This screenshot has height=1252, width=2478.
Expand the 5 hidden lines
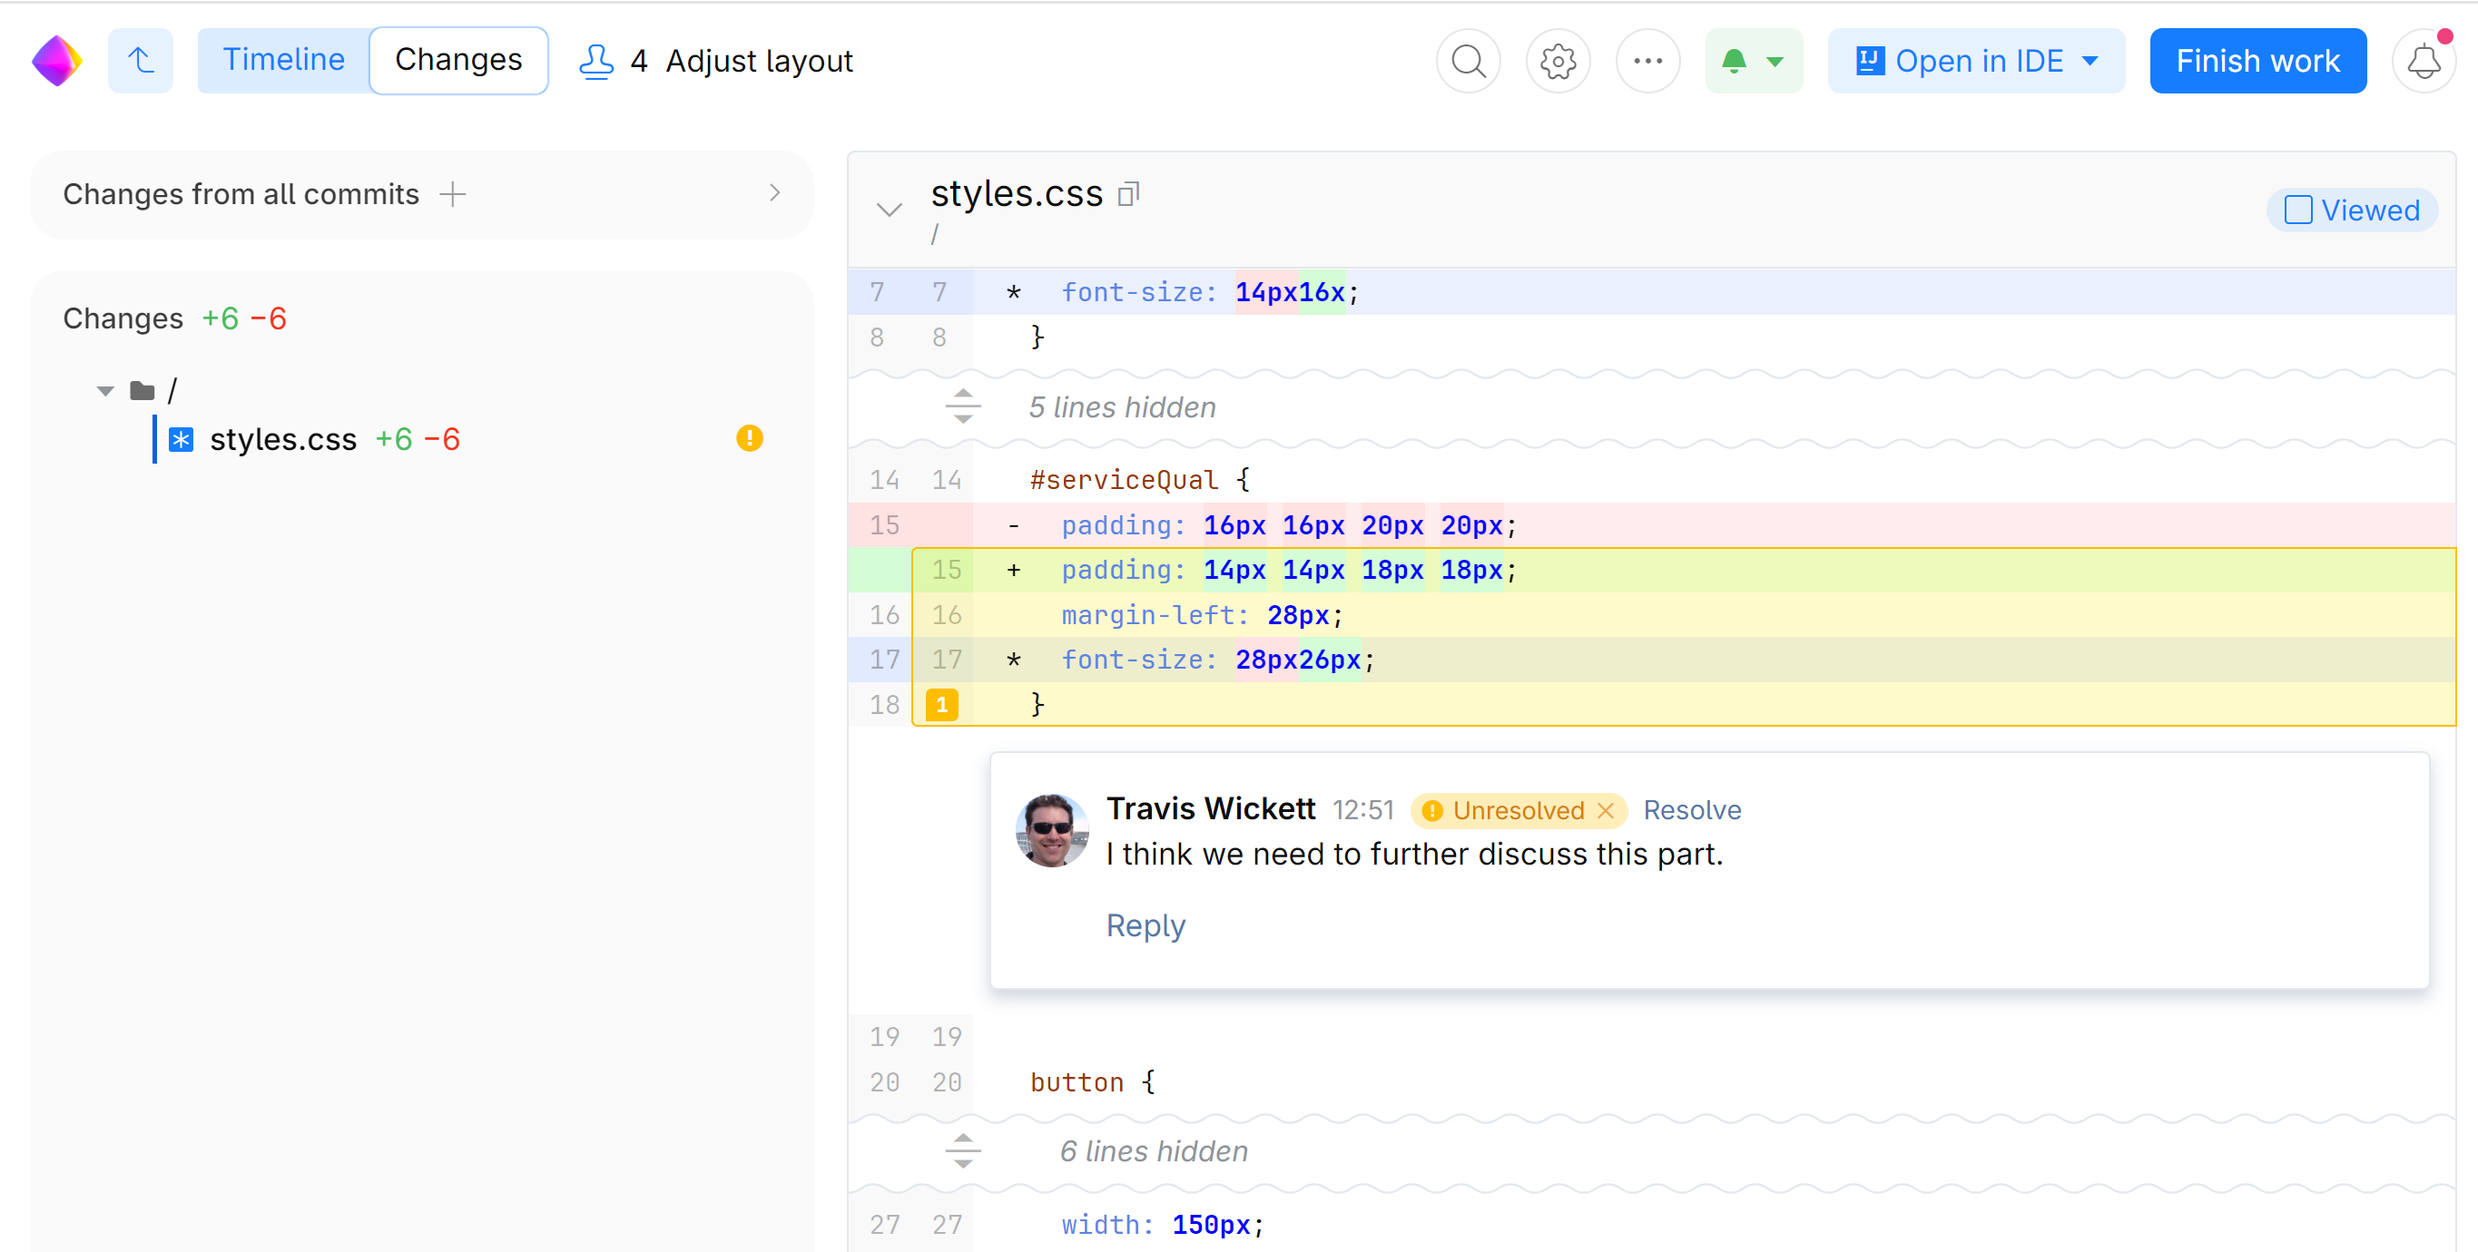pos(962,406)
